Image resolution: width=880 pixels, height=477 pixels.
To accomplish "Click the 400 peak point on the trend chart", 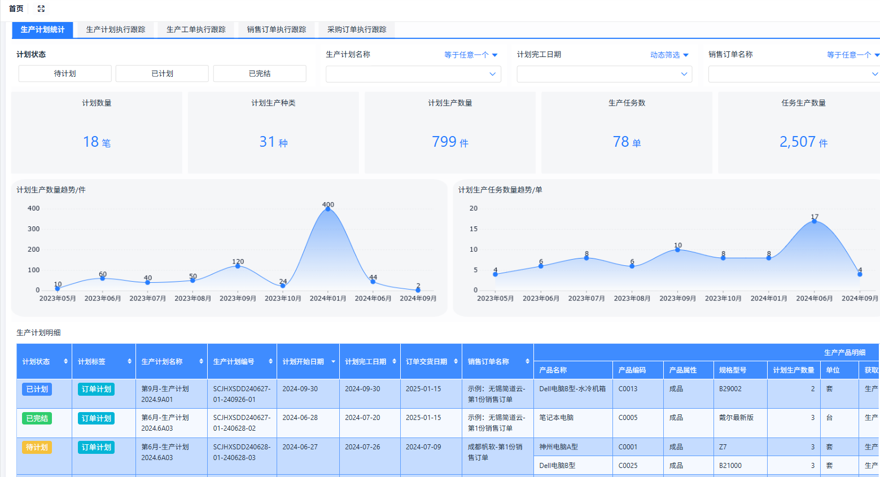I will point(327,208).
